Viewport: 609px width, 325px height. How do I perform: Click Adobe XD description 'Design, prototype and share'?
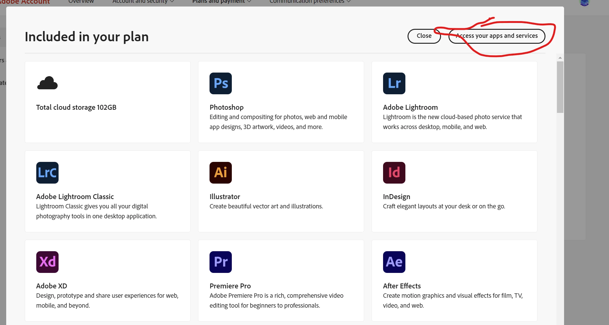pos(107,301)
